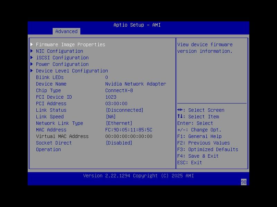Screen dimensions: 277x207
Task: Click Nvidia Network Adapter value
Action: pos(135,84)
